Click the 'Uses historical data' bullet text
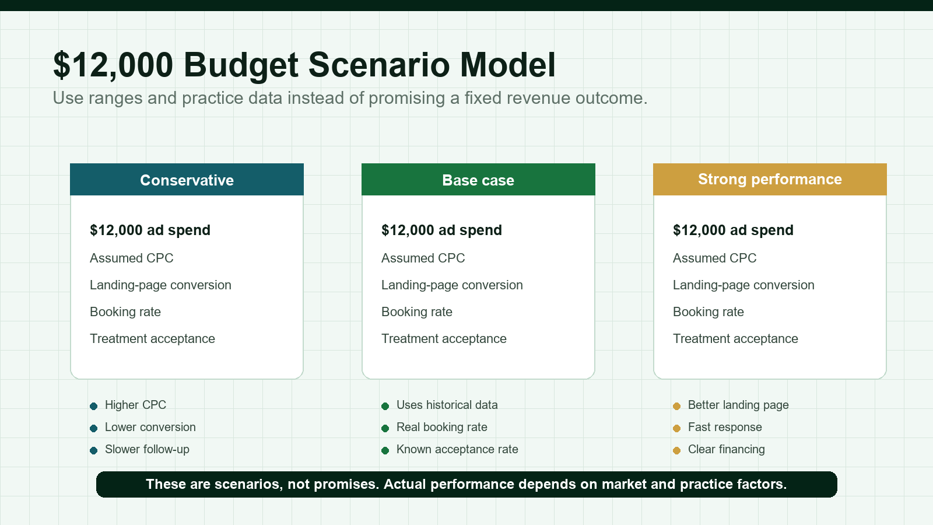Image resolution: width=933 pixels, height=525 pixels. click(447, 405)
